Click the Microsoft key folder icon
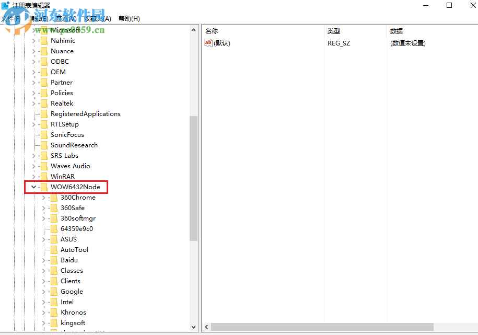Screen dimensions: 478x335 [43, 30]
